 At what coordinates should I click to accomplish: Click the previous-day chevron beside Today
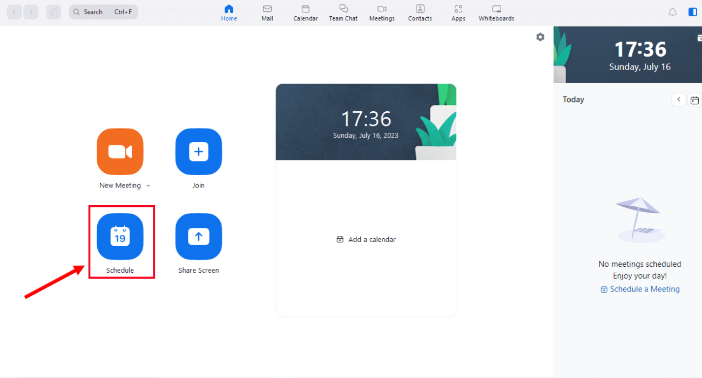tap(678, 99)
